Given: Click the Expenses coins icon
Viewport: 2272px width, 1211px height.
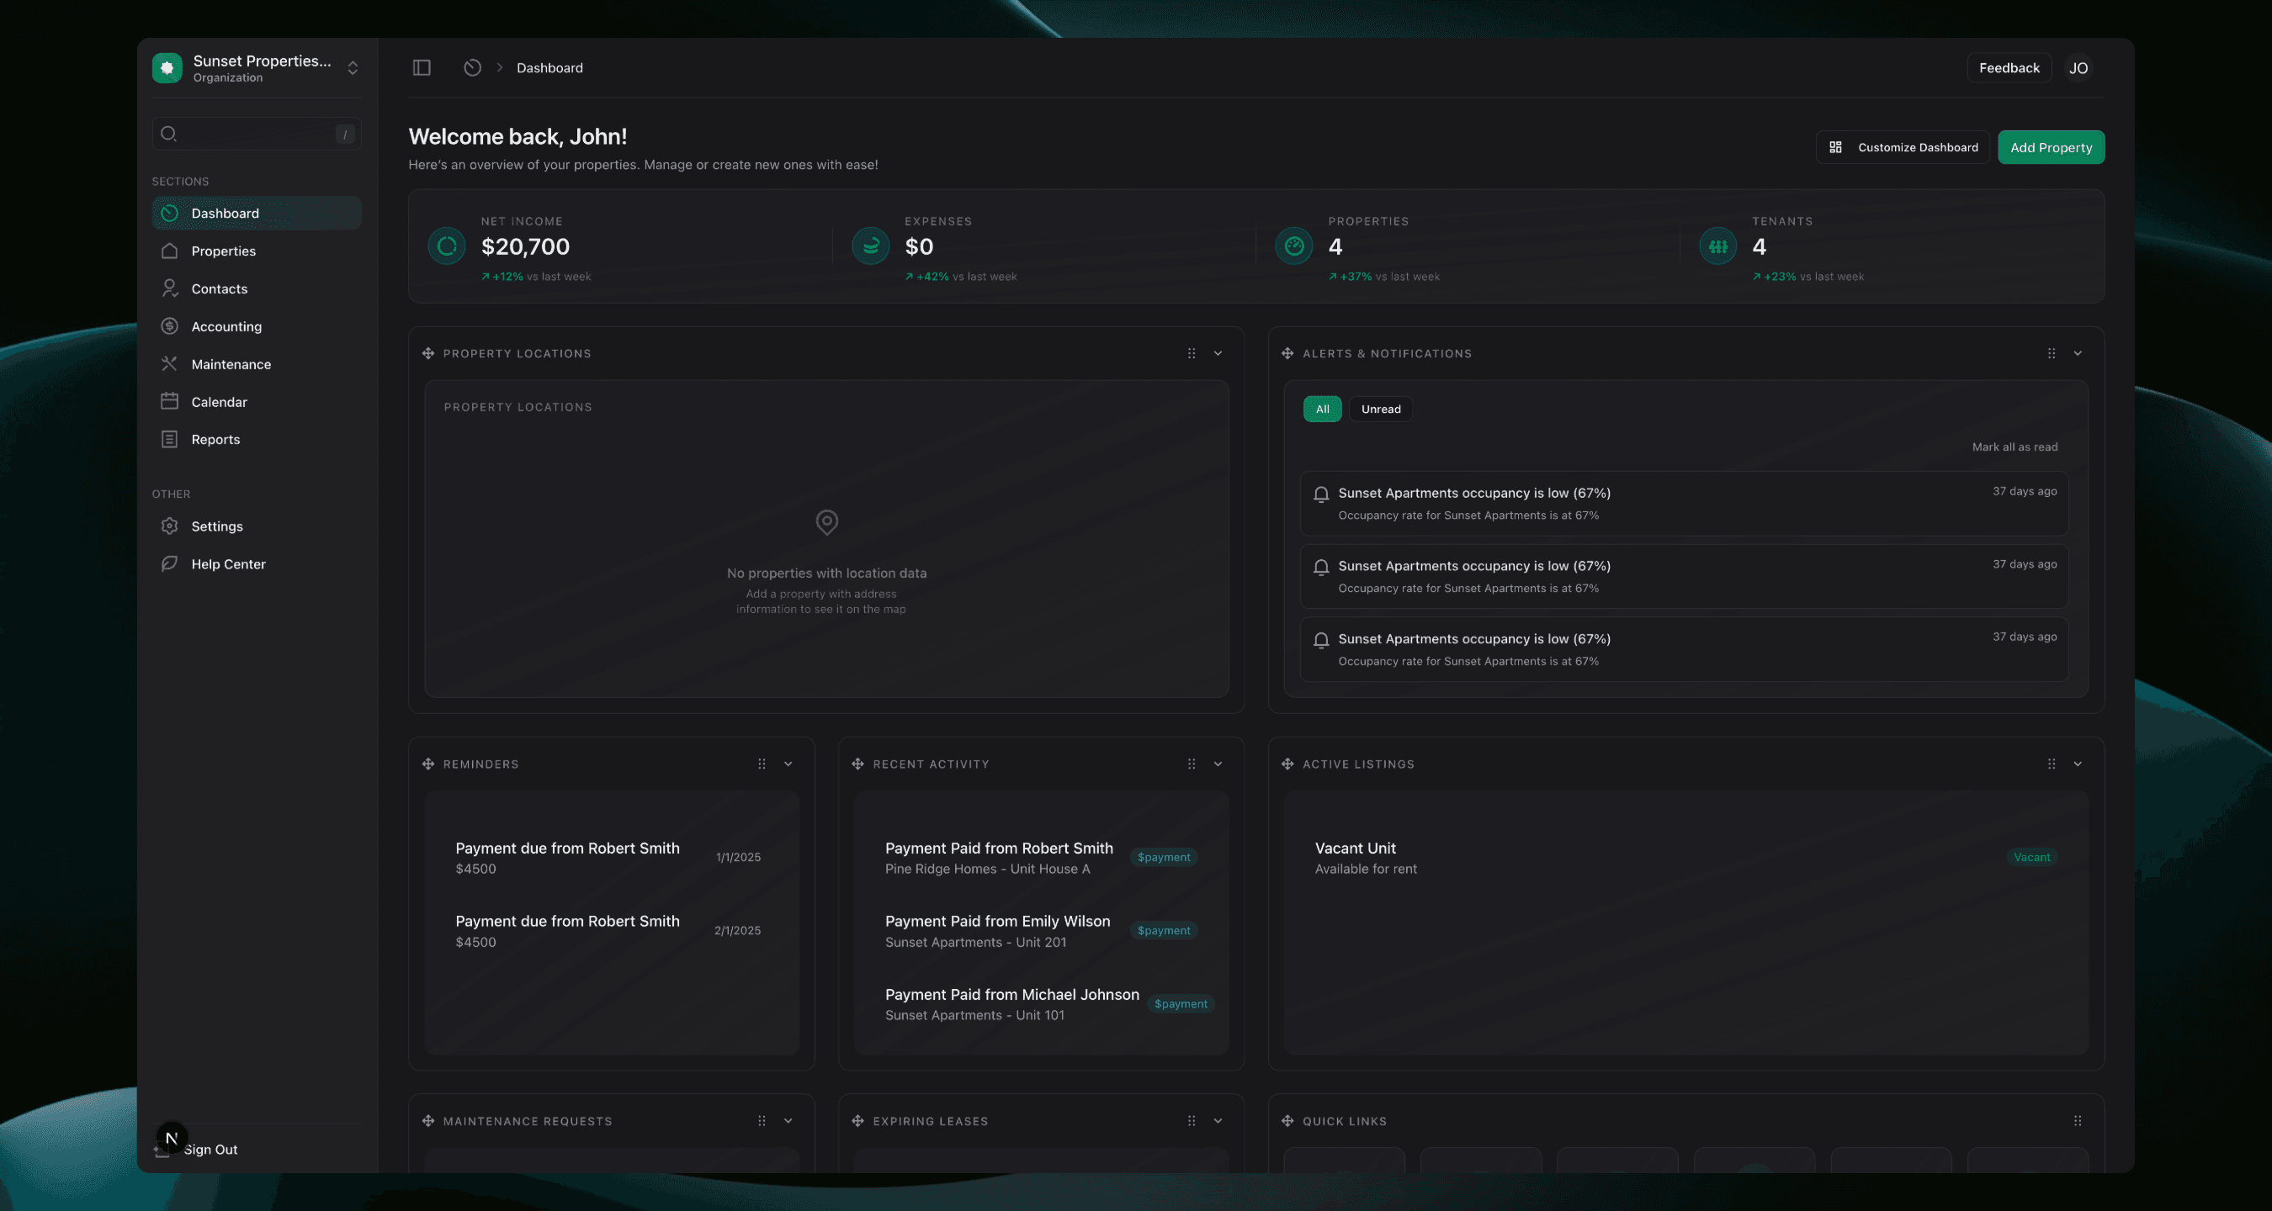Looking at the screenshot, I should (871, 246).
